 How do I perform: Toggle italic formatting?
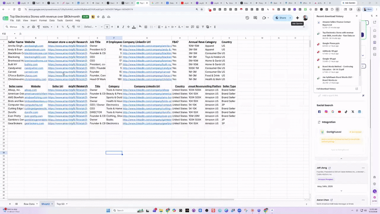tap(123, 27)
